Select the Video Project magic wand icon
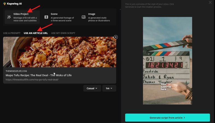 coord(9,17)
